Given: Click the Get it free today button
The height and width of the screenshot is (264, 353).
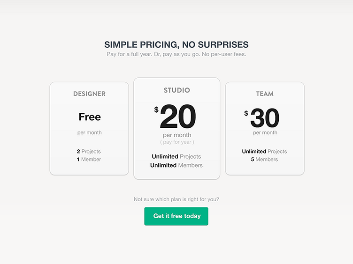Looking at the screenshot, I should tap(176, 216).
